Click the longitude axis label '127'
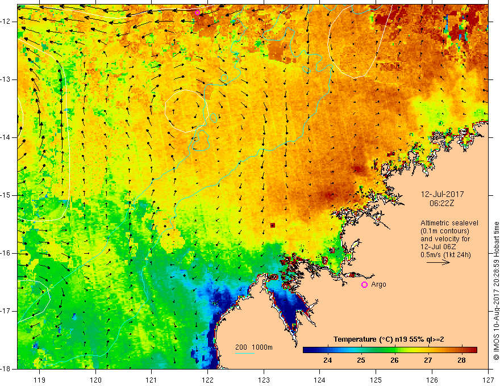This screenshot has width=500, height=386. pos(488,380)
